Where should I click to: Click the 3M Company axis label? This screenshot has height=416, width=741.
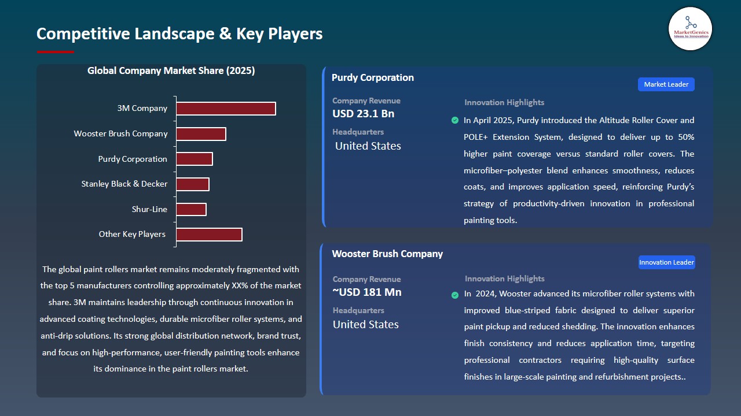point(142,108)
